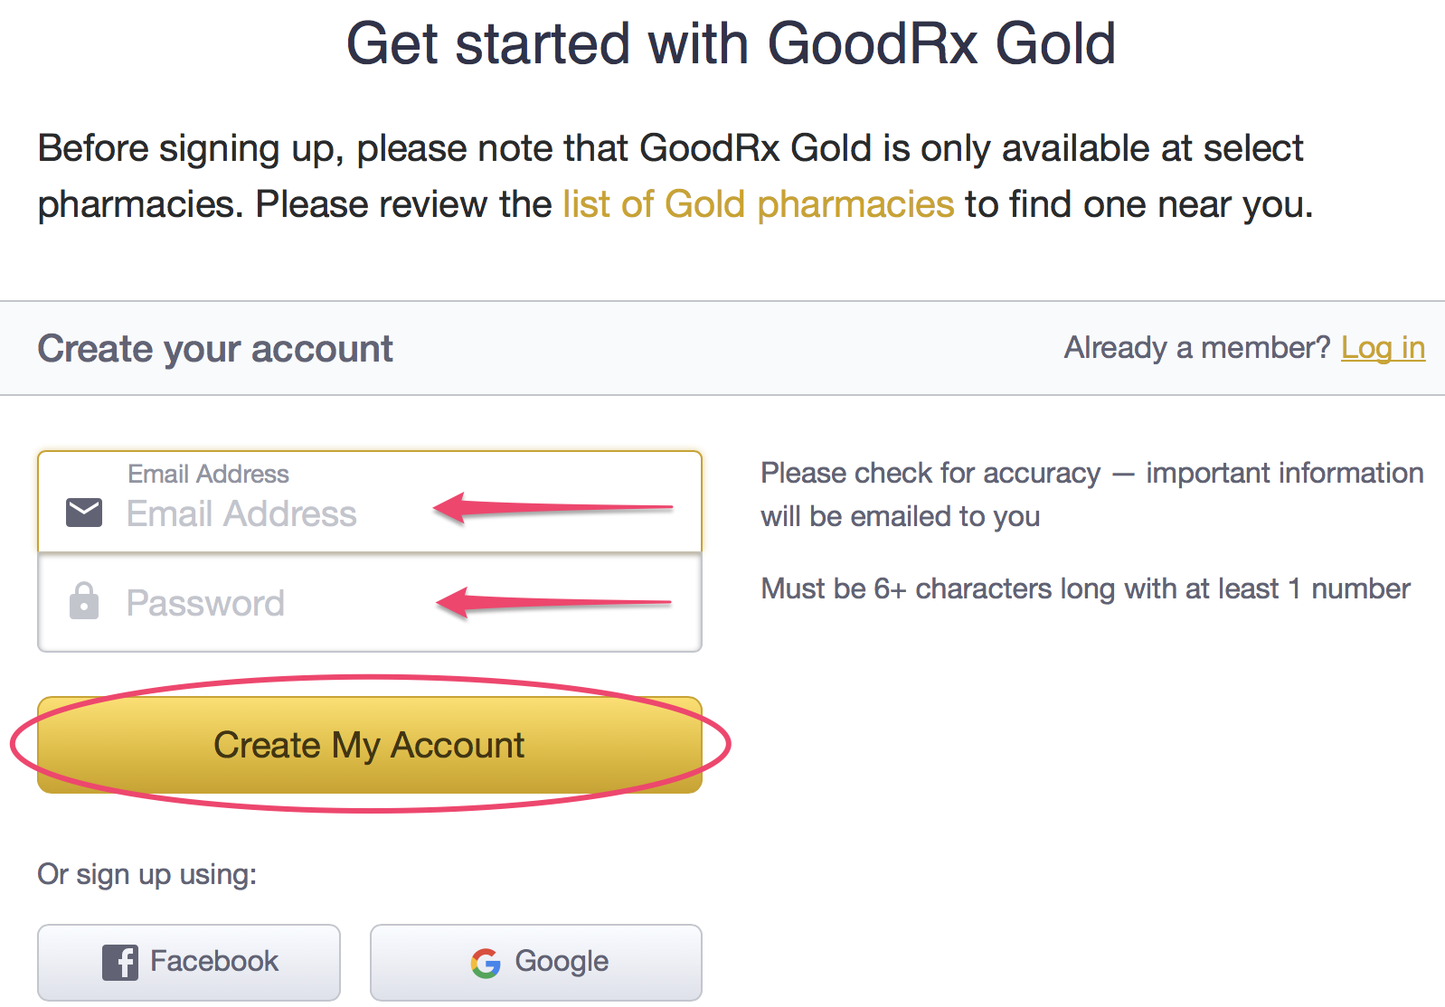Focus the Email Address input field
The image size is (1445, 1007).
coord(370,502)
